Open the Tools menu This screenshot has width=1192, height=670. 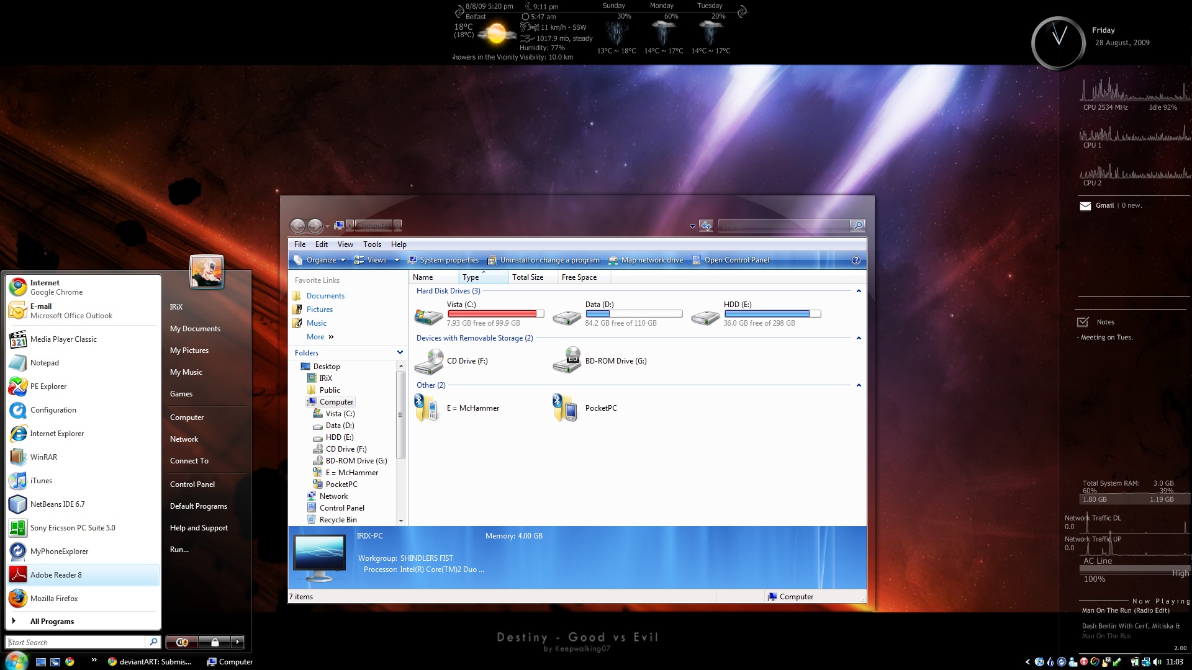pos(372,244)
